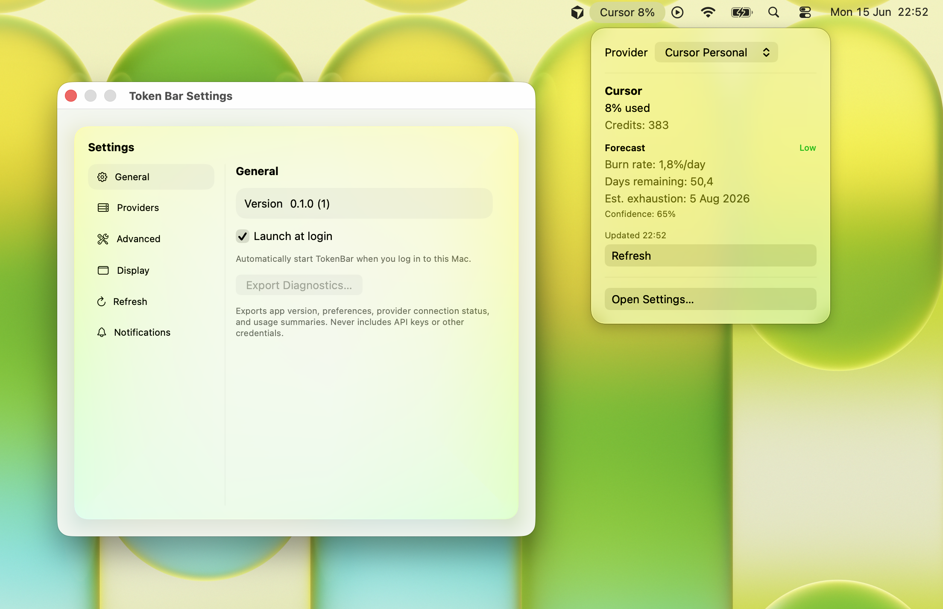The image size is (943, 609).
Task: Click the window icon beside Display
Action: coord(103,270)
